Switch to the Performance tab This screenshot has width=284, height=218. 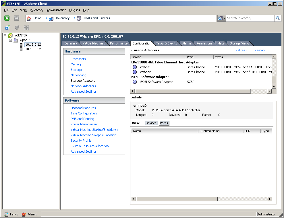119,43
